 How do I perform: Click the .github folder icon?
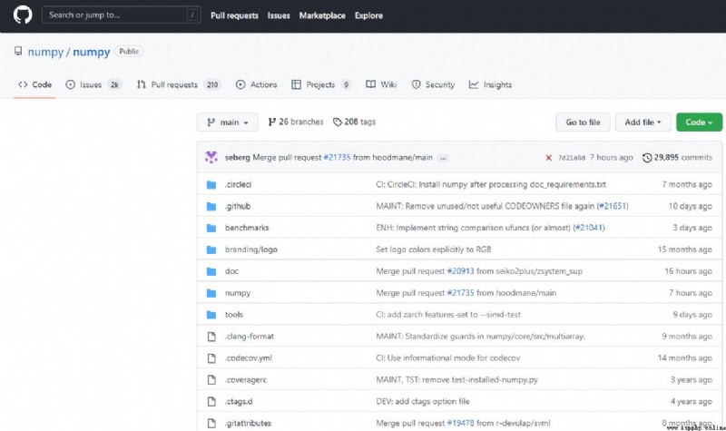pyautogui.click(x=211, y=207)
